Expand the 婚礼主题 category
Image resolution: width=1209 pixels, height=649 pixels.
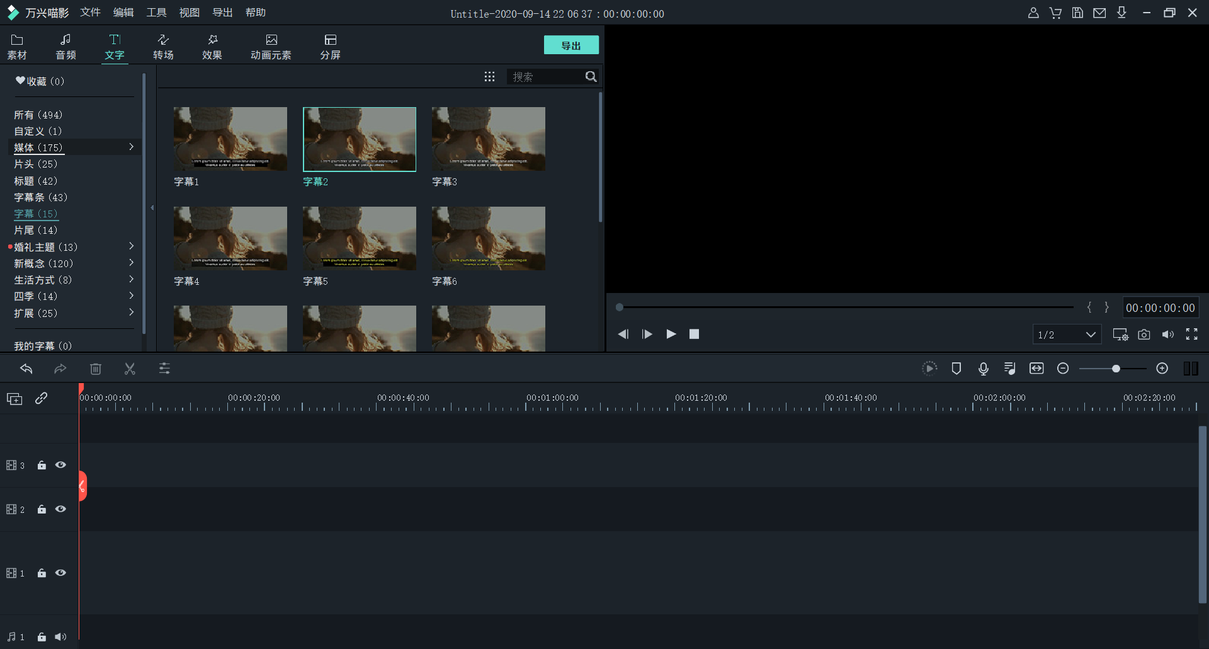131,246
